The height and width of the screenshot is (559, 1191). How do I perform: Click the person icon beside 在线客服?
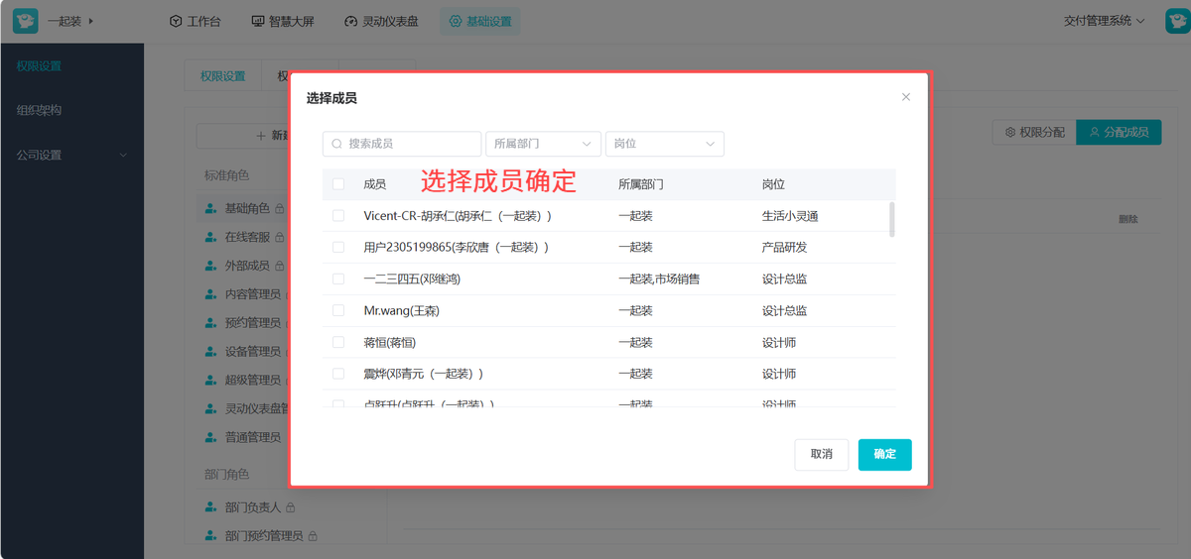[210, 237]
